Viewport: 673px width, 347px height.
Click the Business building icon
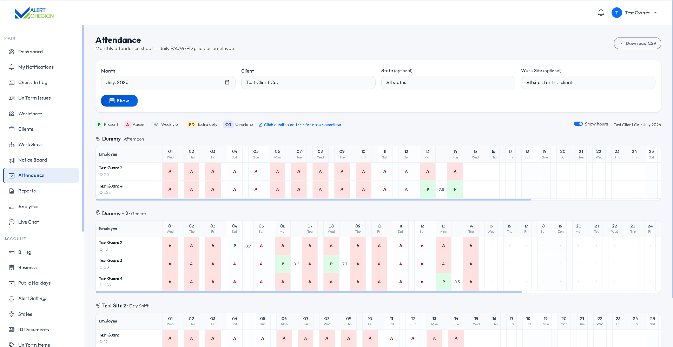coord(12,267)
